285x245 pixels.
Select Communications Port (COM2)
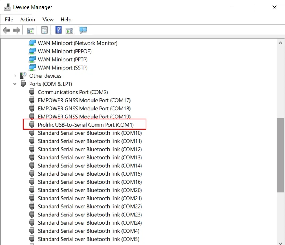(73, 92)
